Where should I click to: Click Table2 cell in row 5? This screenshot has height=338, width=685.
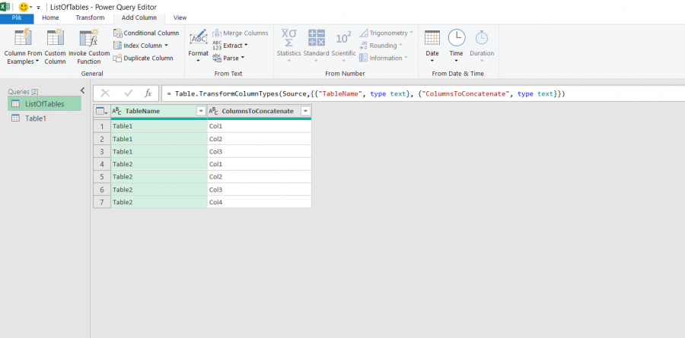(159, 177)
